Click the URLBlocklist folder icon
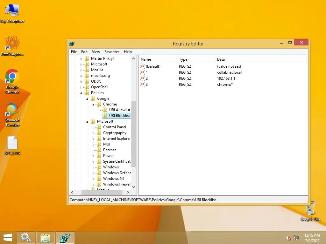The image size is (326, 244). coord(105,116)
